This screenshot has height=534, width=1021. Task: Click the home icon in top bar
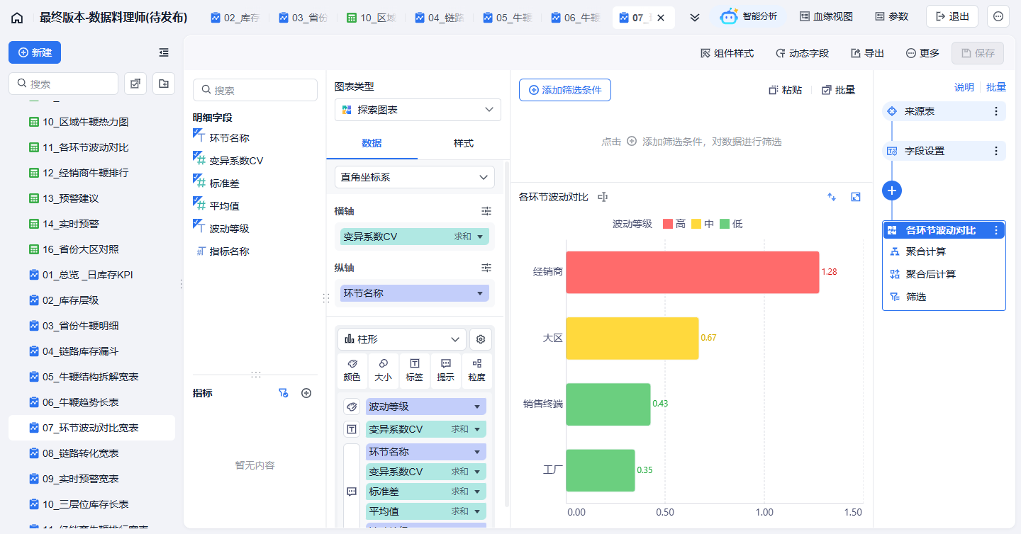coord(17,17)
